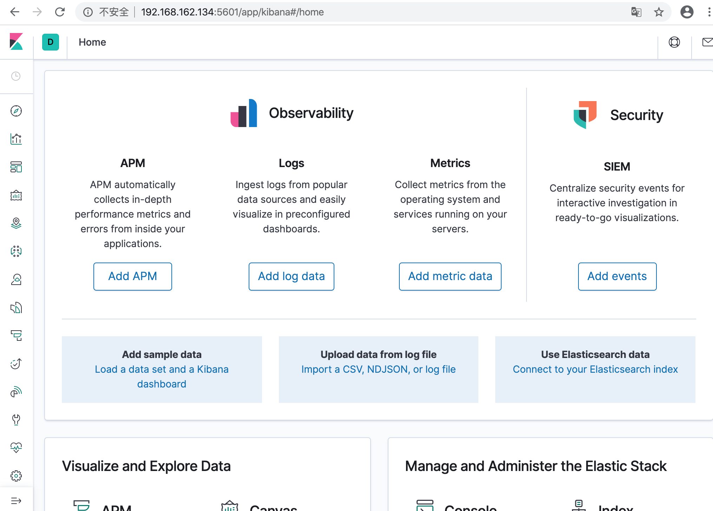Viewport: 713px width, 511px height.
Task: Open Maps icon in sidebar
Action: pos(16,223)
